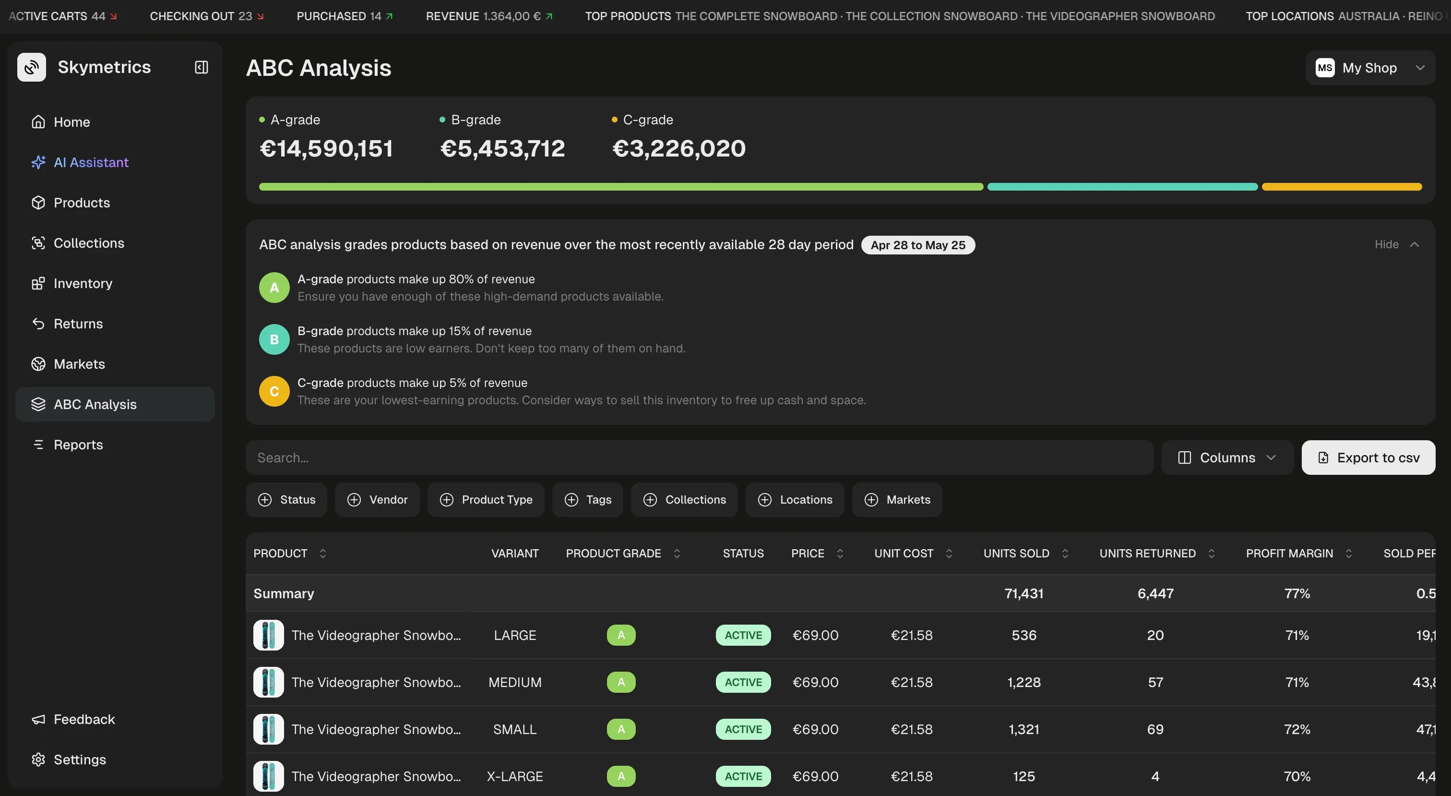Open Products from the sidebar
This screenshot has height=796, width=1451.
coord(82,203)
